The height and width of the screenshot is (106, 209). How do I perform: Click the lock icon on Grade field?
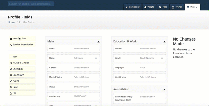162,58
